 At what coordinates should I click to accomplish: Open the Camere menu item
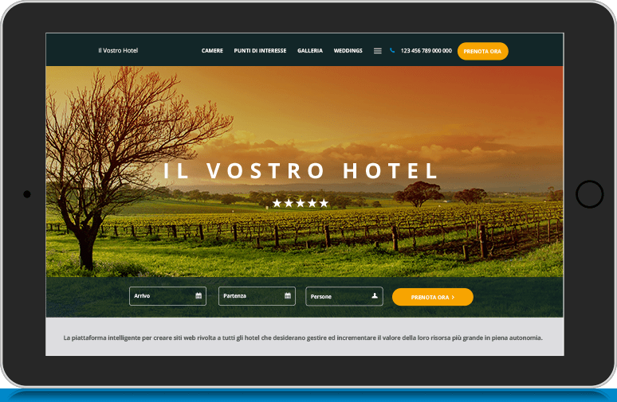coord(212,51)
